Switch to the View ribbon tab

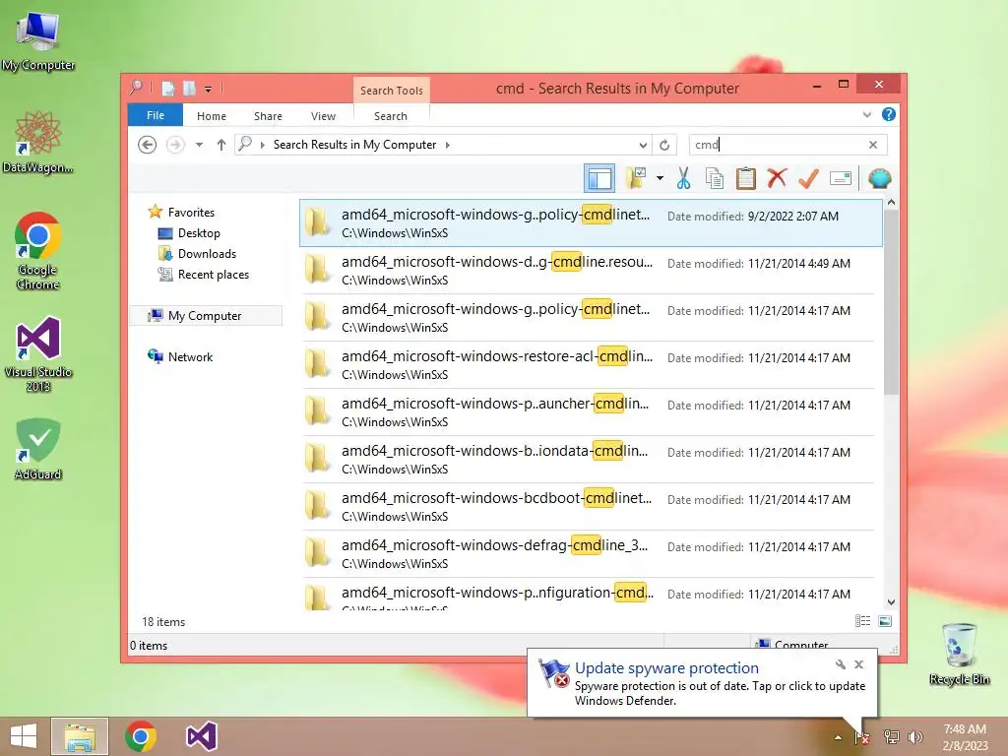[323, 116]
